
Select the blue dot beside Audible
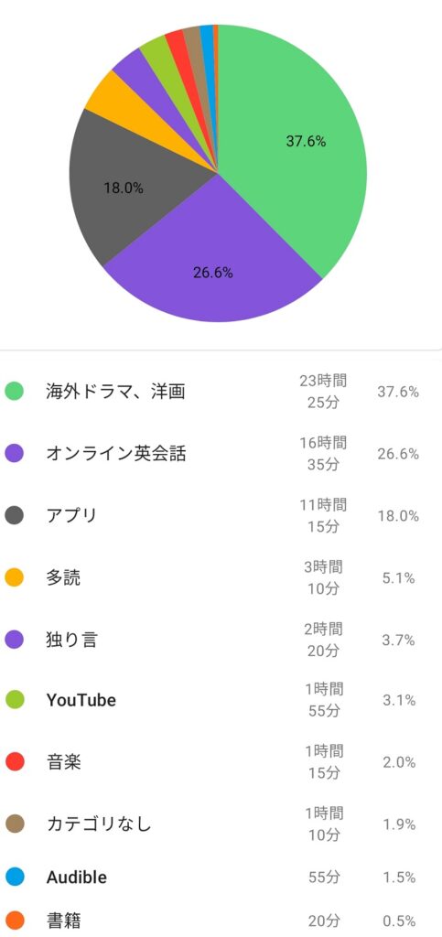(15, 877)
